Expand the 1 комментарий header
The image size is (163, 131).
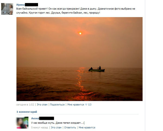point(27,112)
